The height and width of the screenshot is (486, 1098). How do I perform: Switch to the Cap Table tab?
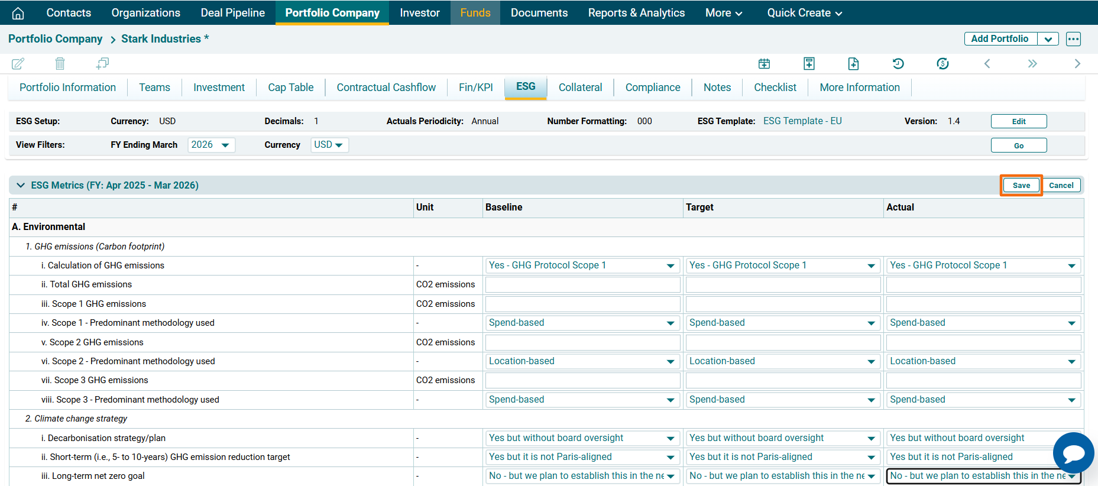tap(290, 88)
